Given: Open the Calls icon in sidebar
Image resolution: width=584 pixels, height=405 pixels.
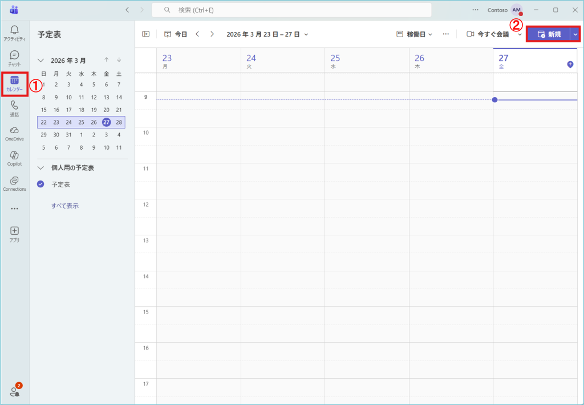Looking at the screenshot, I should tap(14, 108).
